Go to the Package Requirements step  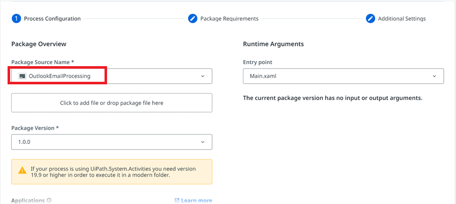(x=229, y=19)
